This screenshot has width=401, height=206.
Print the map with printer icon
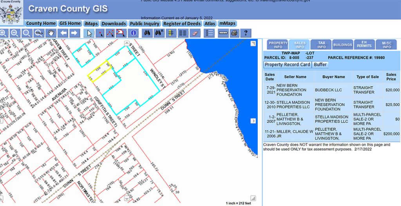pyautogui.click(x=235, y=33)
